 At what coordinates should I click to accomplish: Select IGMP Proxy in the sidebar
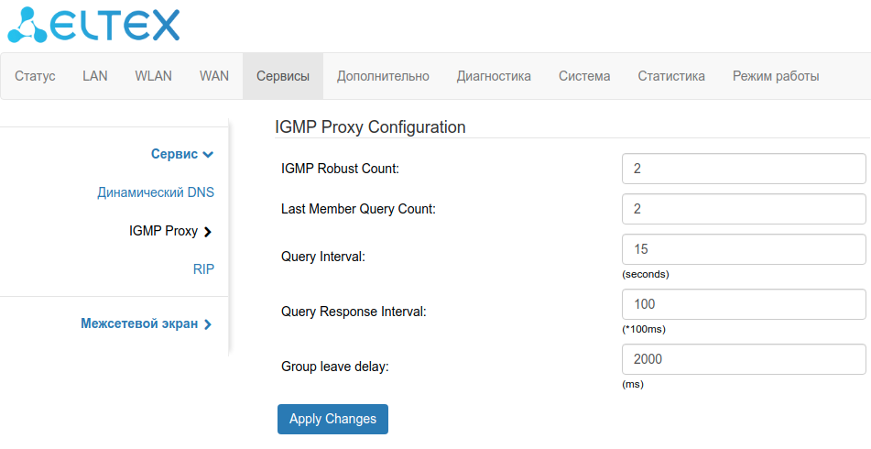(169, 231)
